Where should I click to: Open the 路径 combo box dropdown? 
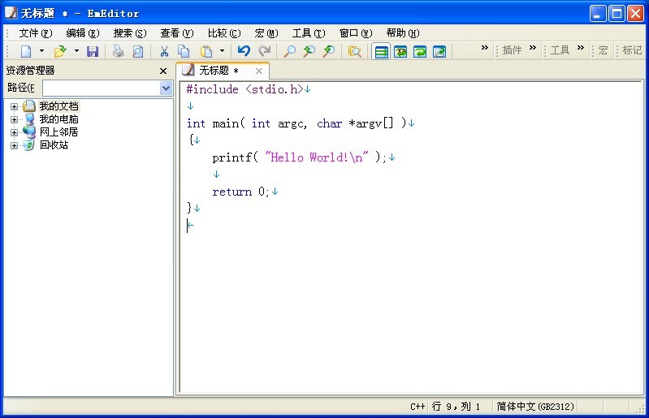click(166, 88)
